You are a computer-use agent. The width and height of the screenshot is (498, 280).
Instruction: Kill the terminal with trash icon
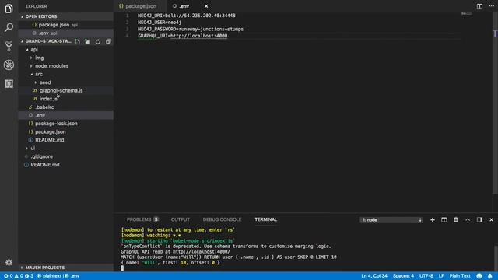pos(456,219)
